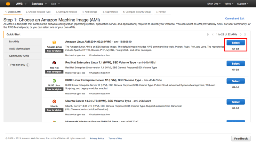Open the AWS dropdown menu

[21, 4]
